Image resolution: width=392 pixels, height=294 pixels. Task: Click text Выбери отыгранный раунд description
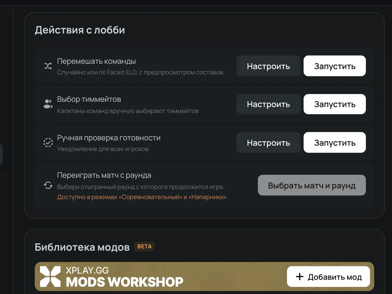140,187
